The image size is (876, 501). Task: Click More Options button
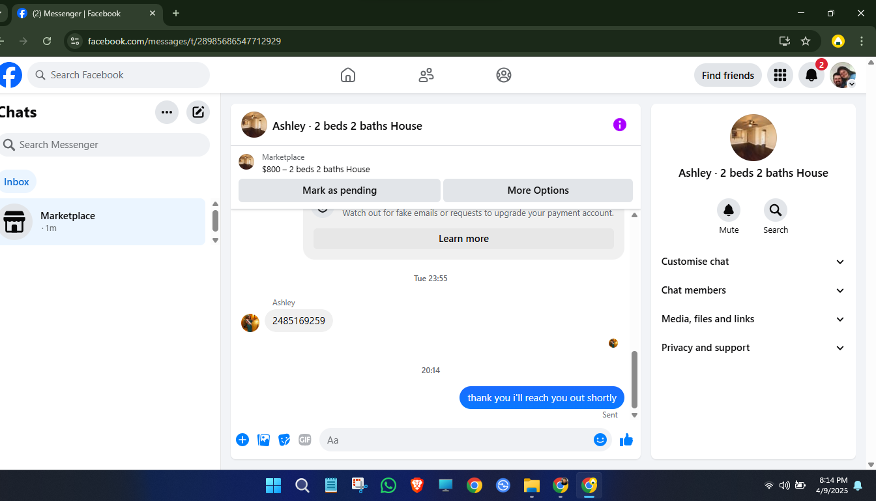(x=538, y=190)
